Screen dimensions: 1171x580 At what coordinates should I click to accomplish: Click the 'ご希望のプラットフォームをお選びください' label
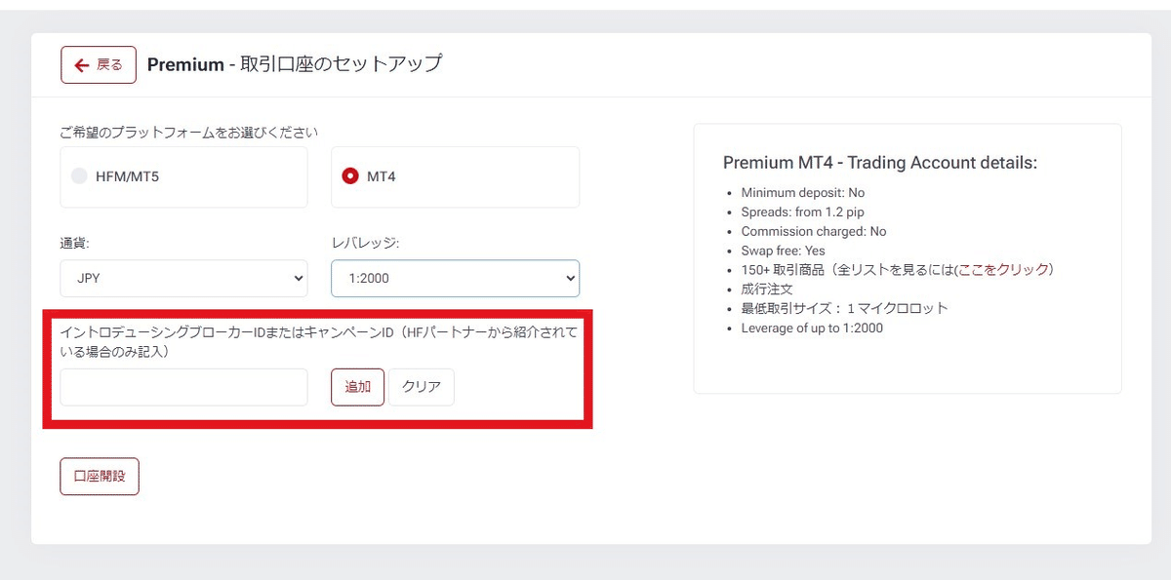(189, 132)
